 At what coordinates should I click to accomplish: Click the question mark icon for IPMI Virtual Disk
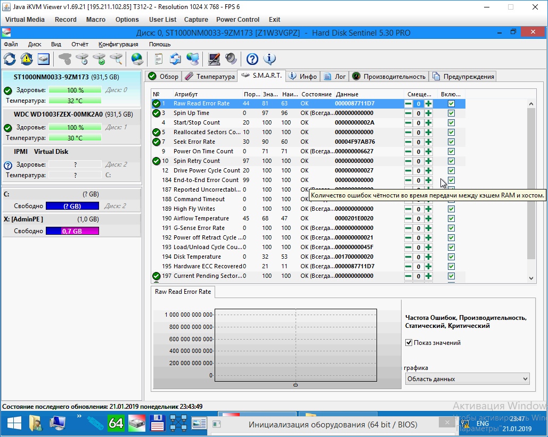[x=7, y=165]
